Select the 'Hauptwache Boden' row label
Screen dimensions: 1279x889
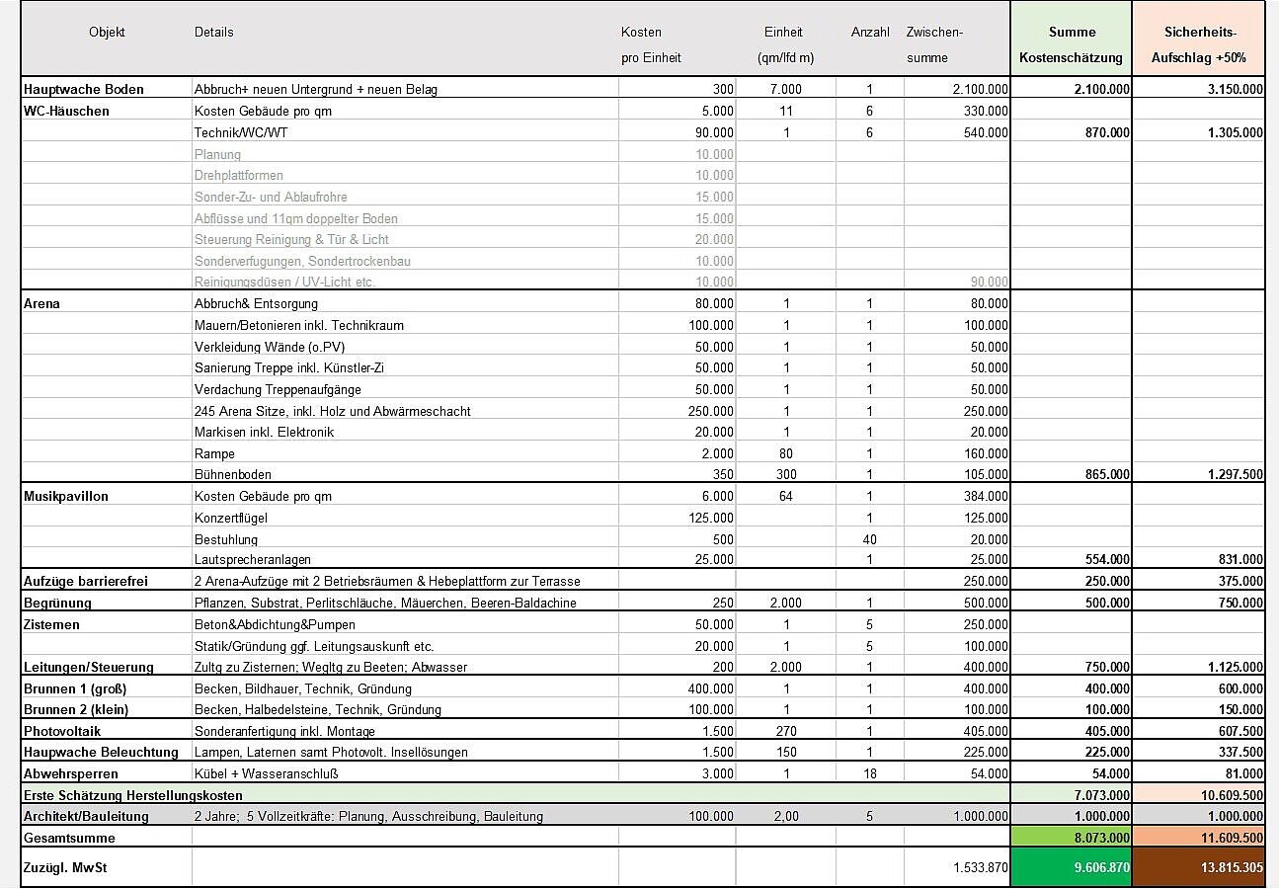[x=84, y=89]
